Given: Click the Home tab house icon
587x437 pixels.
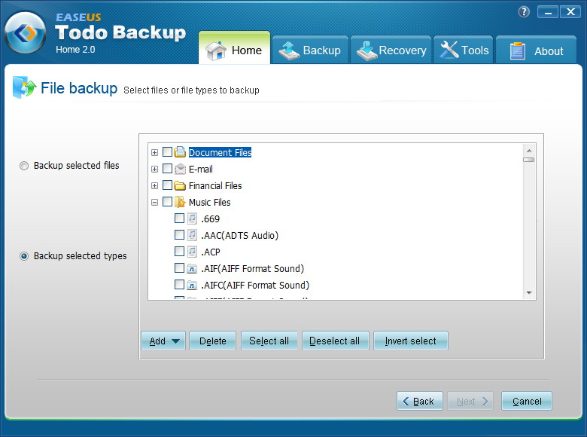Looking at the screenshot, I should click(x=216, y=50).
